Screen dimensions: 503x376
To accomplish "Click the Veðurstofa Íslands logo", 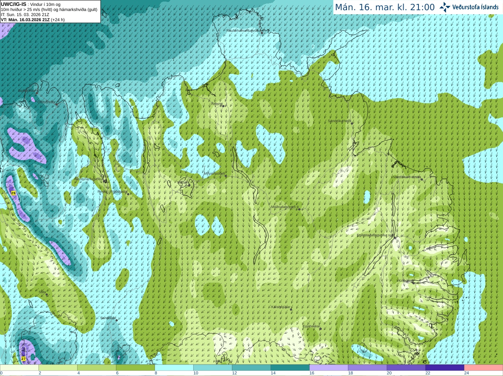I will [469, 7].
